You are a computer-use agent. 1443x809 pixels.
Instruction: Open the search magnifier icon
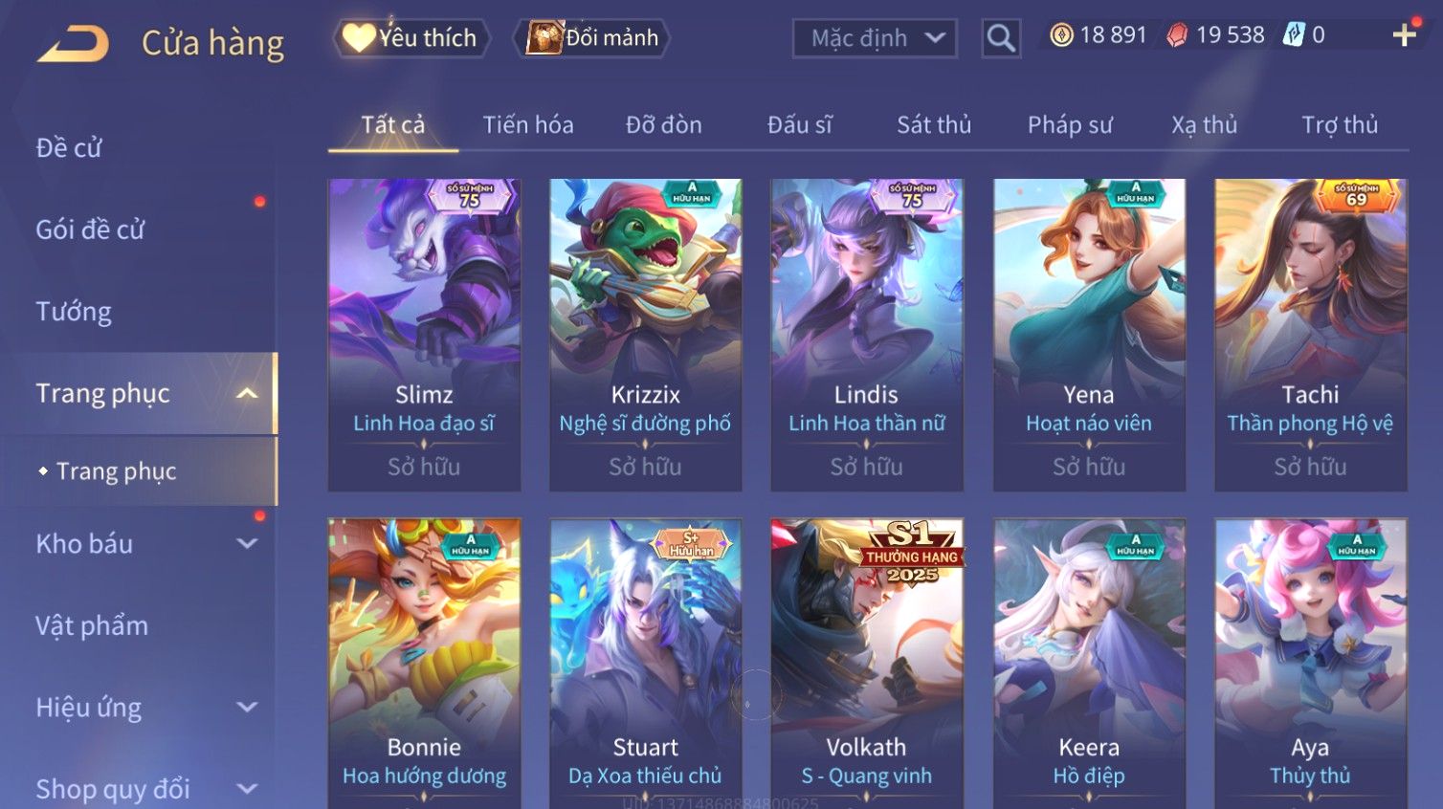pos(1001,38)
